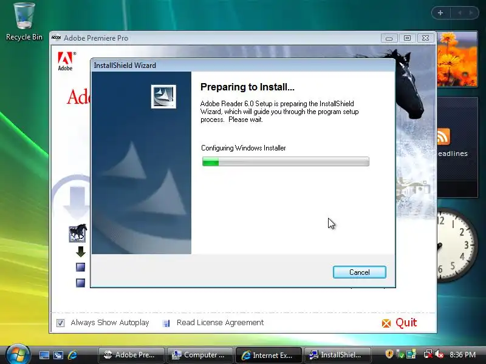Screen dimensions: 486x364
Task: Minimize the Adobe Premiere Pro window
Action: point(389,38)
